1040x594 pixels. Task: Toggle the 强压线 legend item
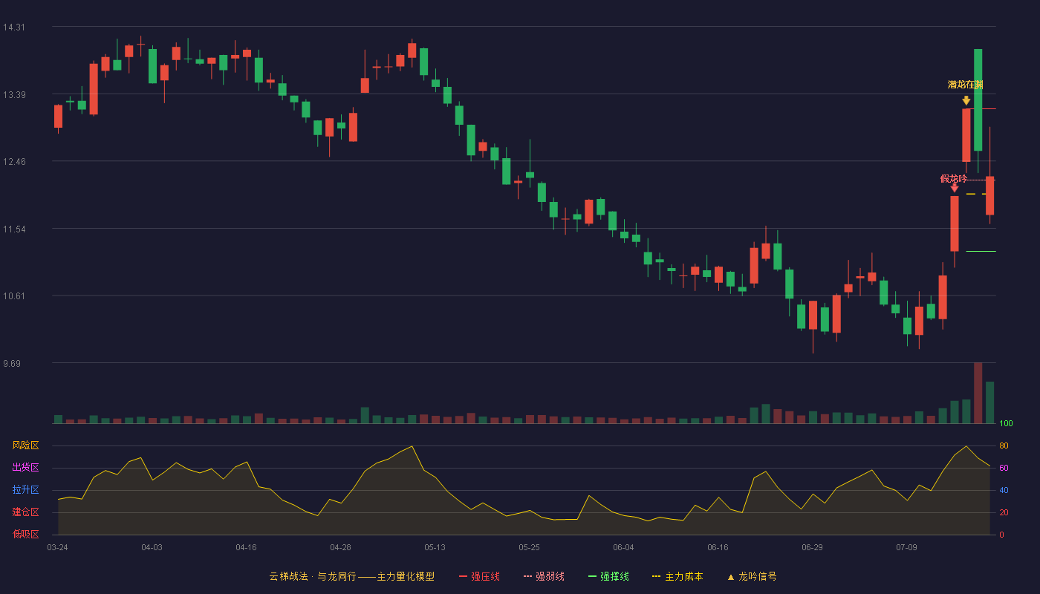(x=479, y=576)
